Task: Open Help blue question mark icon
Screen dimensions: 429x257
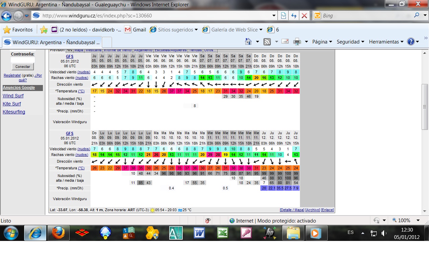Action: pyautogui.click(x=411, y=42)
